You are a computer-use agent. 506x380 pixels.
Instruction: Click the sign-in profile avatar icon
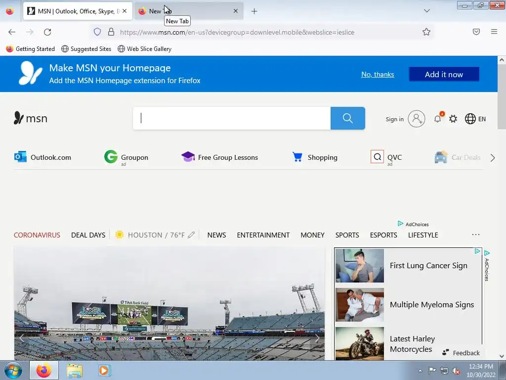point(416,119)
